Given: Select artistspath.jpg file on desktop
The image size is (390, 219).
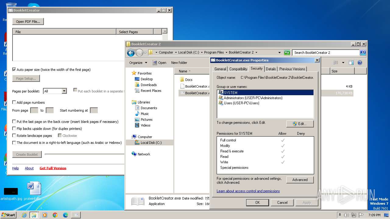Looking at the screenshot, I should pyautogui.click(x=11, y=194).
